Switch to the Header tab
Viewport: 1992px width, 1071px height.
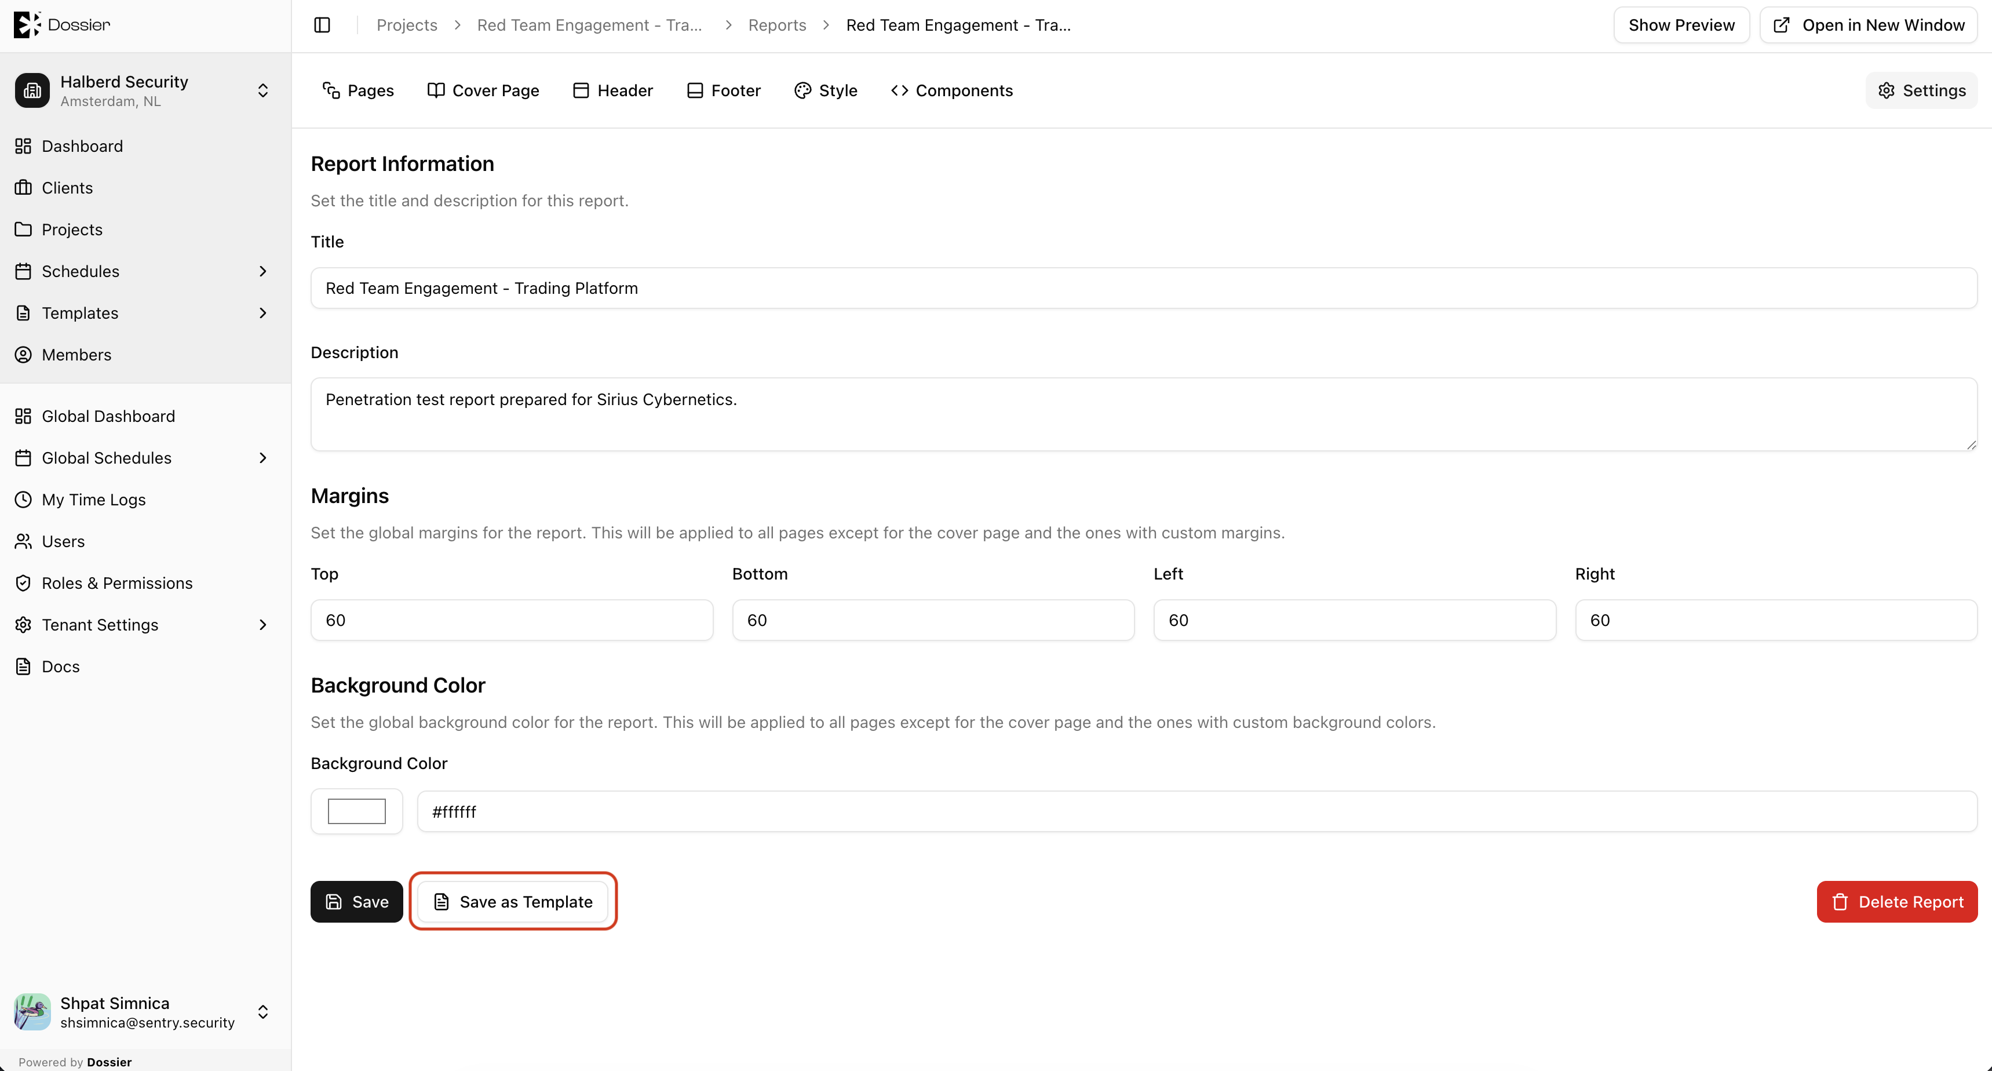pyautogui.click(x=612, y=90)
